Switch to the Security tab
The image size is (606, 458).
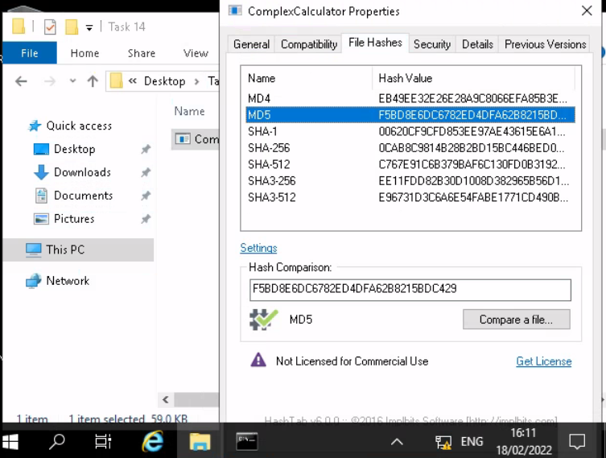[x=432, y=44]
